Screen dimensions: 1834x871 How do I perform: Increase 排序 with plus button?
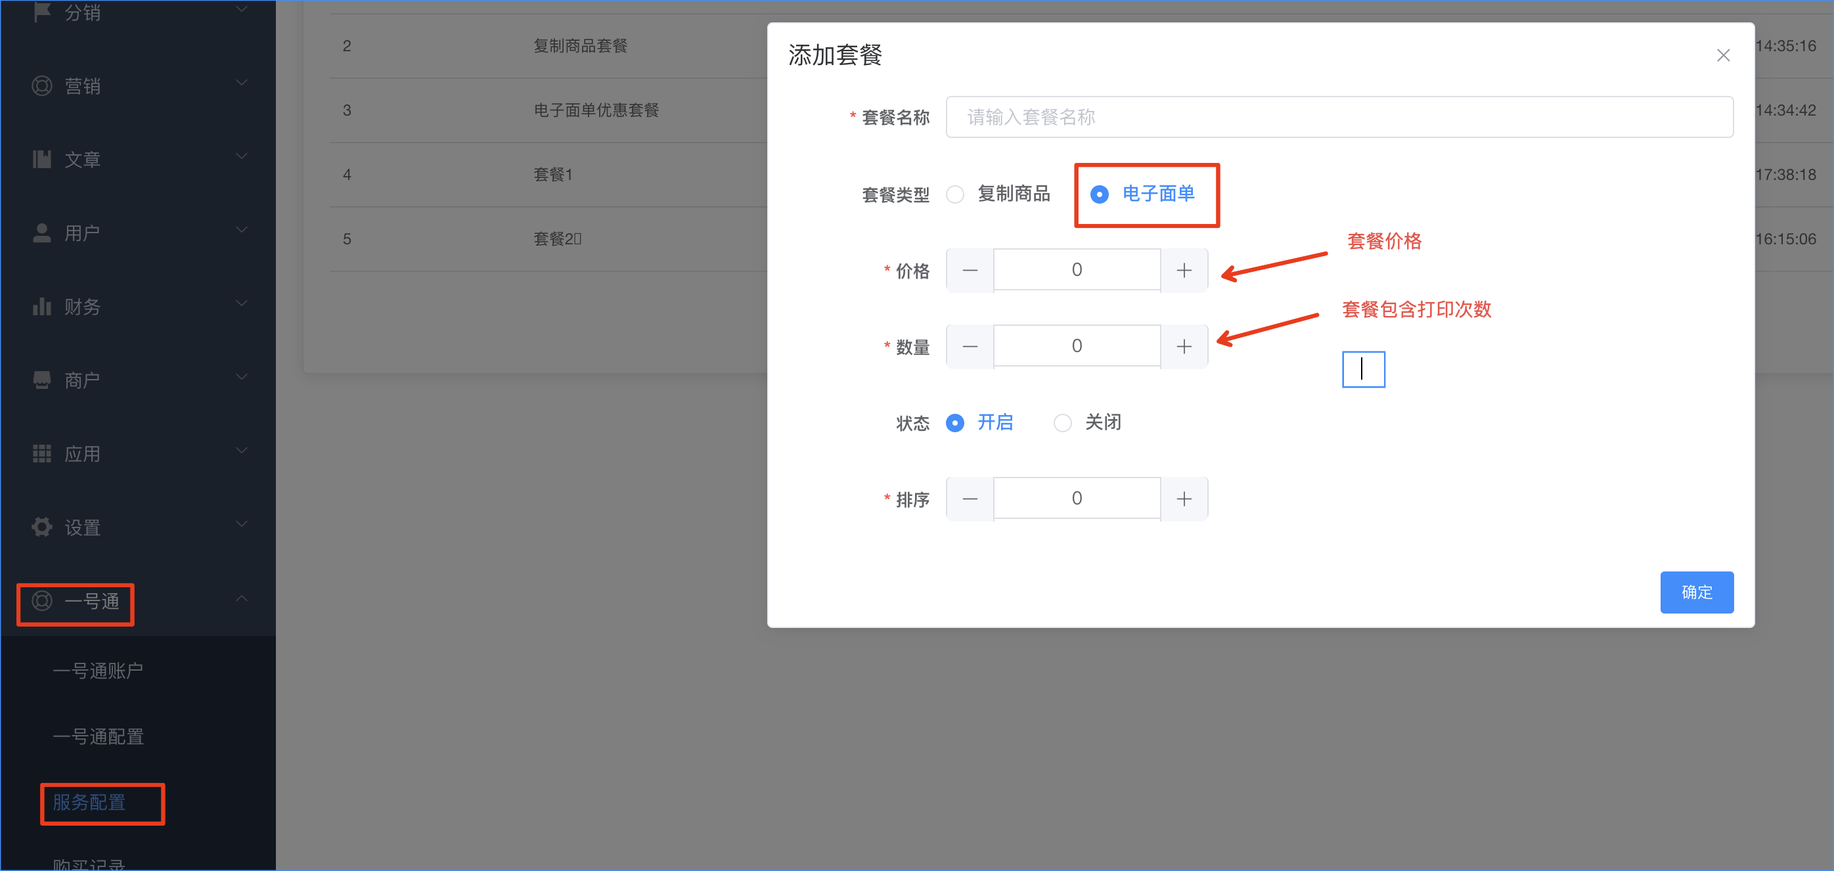tap(1184, 499)
